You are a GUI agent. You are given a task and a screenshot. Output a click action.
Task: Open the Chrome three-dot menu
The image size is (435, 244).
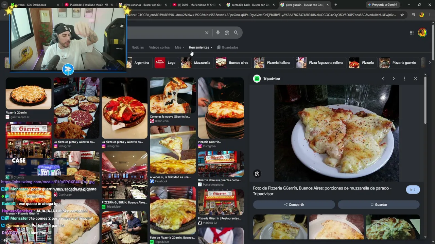click(x=430, y=15)
